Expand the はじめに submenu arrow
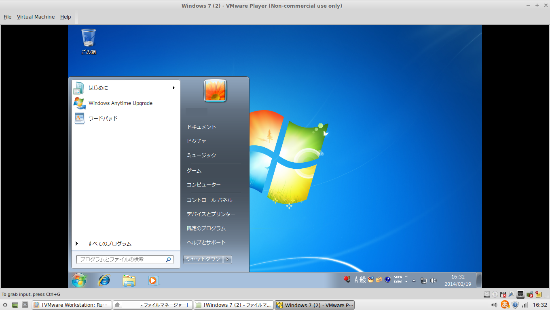 tap(173, 88)
